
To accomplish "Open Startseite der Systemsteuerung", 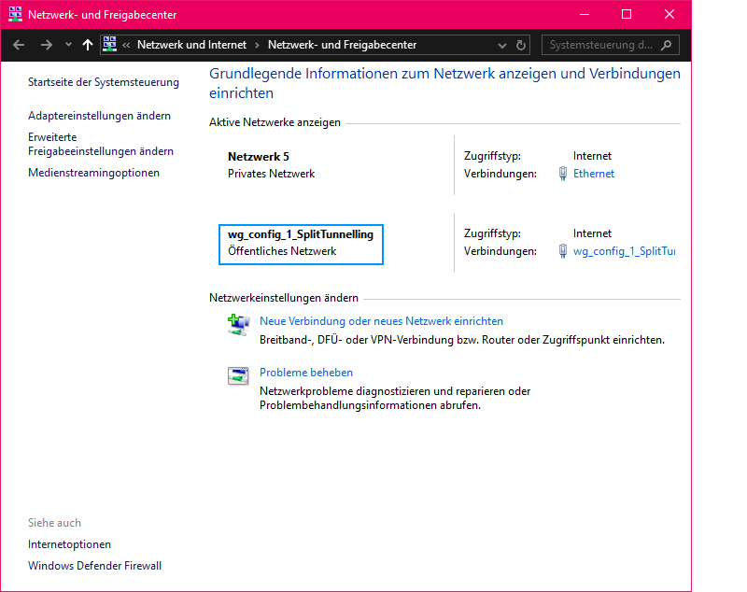I will point(104,82).
